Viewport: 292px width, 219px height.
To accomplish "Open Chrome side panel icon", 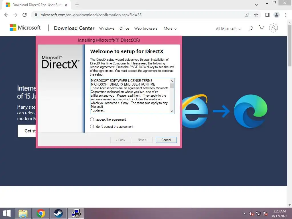I will (267, 15).
